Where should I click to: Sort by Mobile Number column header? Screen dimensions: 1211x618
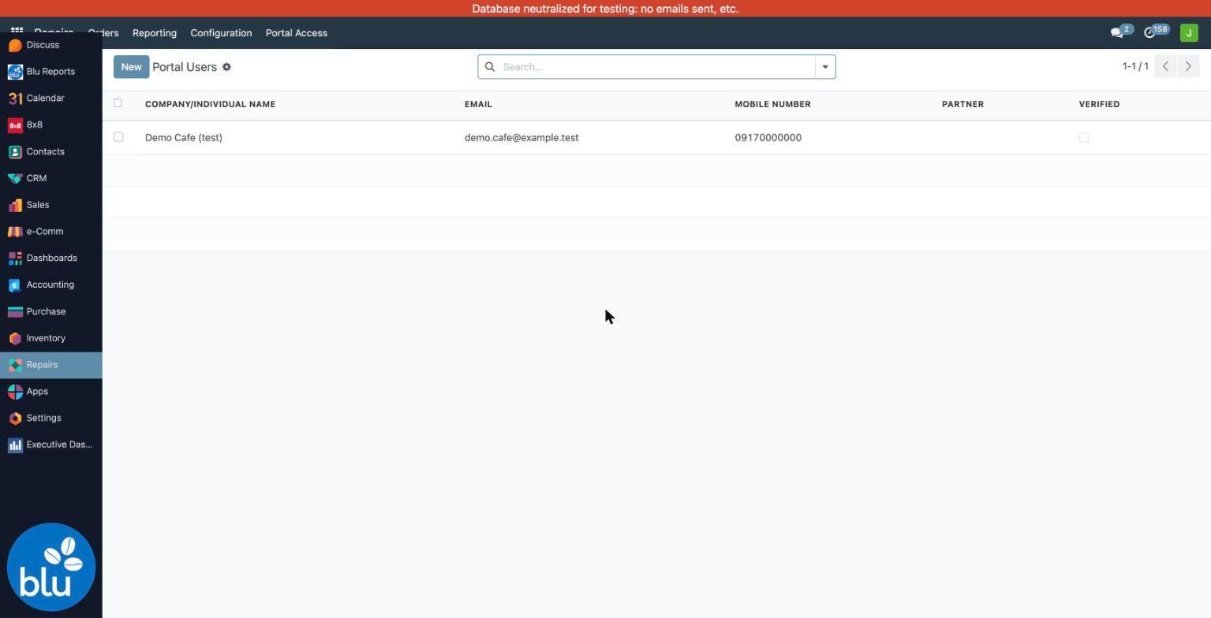[772, 104]
